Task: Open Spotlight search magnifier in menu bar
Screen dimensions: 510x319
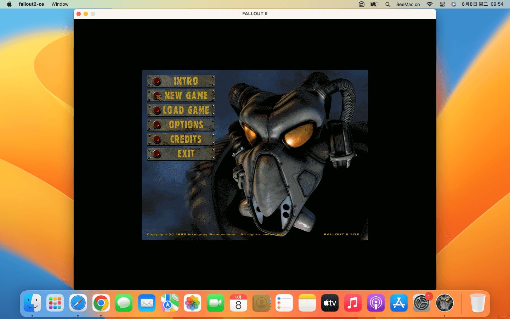Action: [x=387, y=4]
